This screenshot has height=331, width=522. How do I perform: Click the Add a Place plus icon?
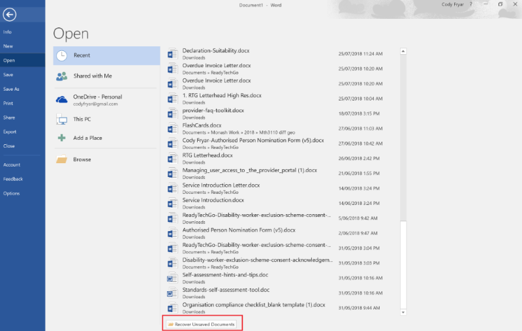[61, 138]
